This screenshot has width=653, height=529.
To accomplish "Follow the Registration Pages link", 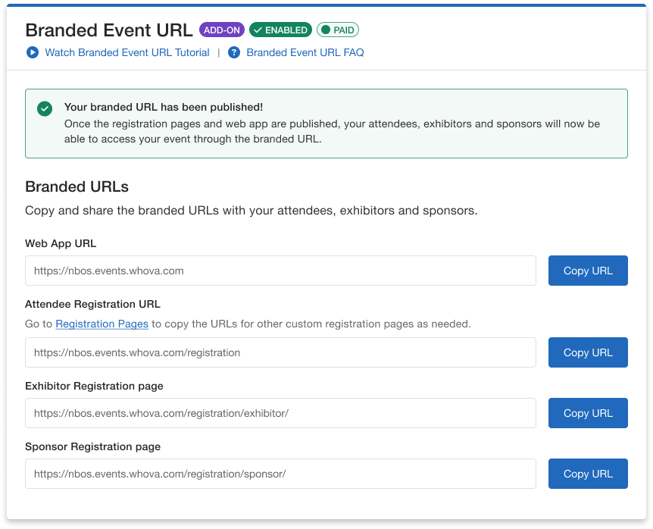I will click(102, 324).
